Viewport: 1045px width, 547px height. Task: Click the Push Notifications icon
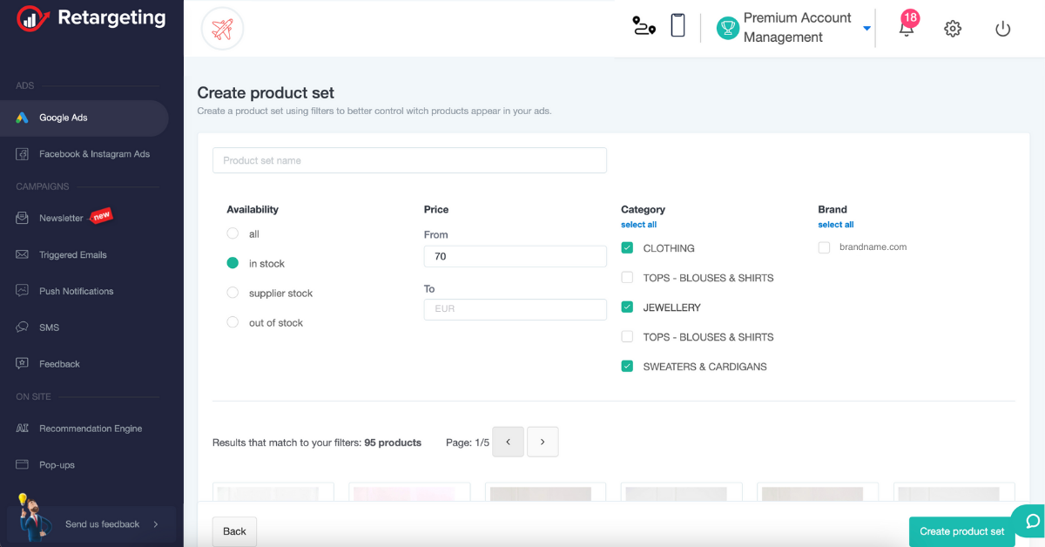coord(23,291)
